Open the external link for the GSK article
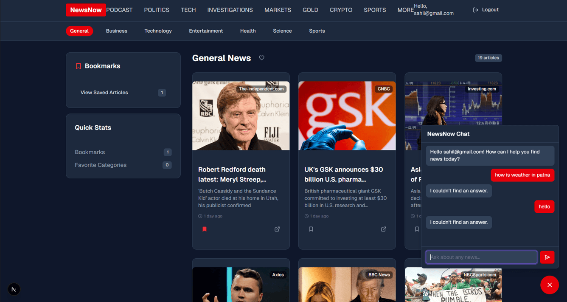This screenshot has height=302, width=567. 383,229
